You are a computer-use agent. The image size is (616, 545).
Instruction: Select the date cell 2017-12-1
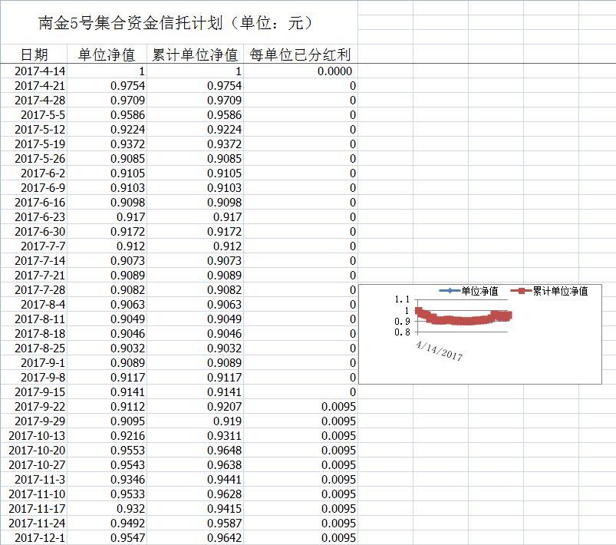(x=40, y=538)
